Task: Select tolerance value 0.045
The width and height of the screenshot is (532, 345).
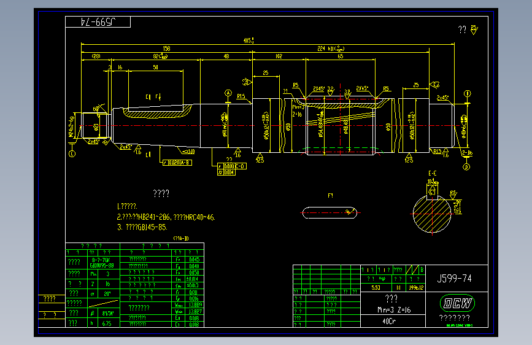Action: click(194, 260)
